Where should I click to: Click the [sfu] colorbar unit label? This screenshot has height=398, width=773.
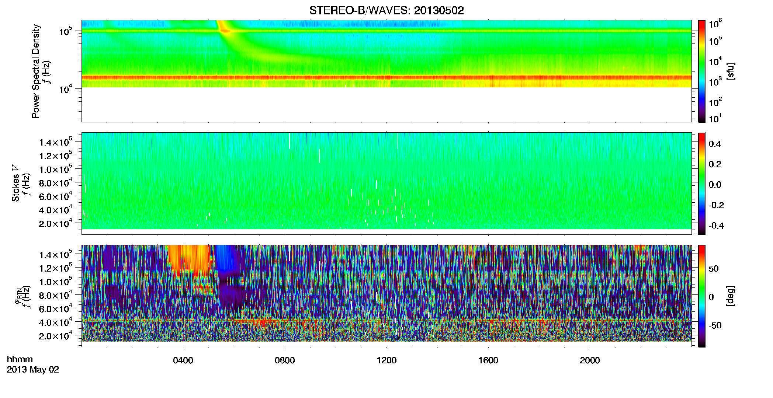[x=730, y=71]
